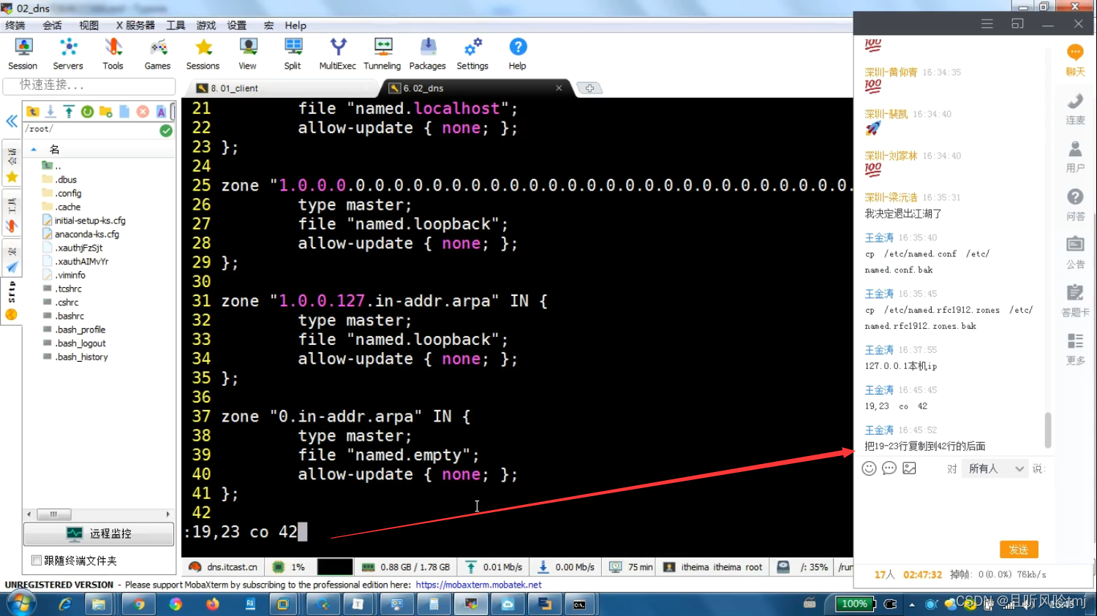Open the 终端 menu

point(15,26)
